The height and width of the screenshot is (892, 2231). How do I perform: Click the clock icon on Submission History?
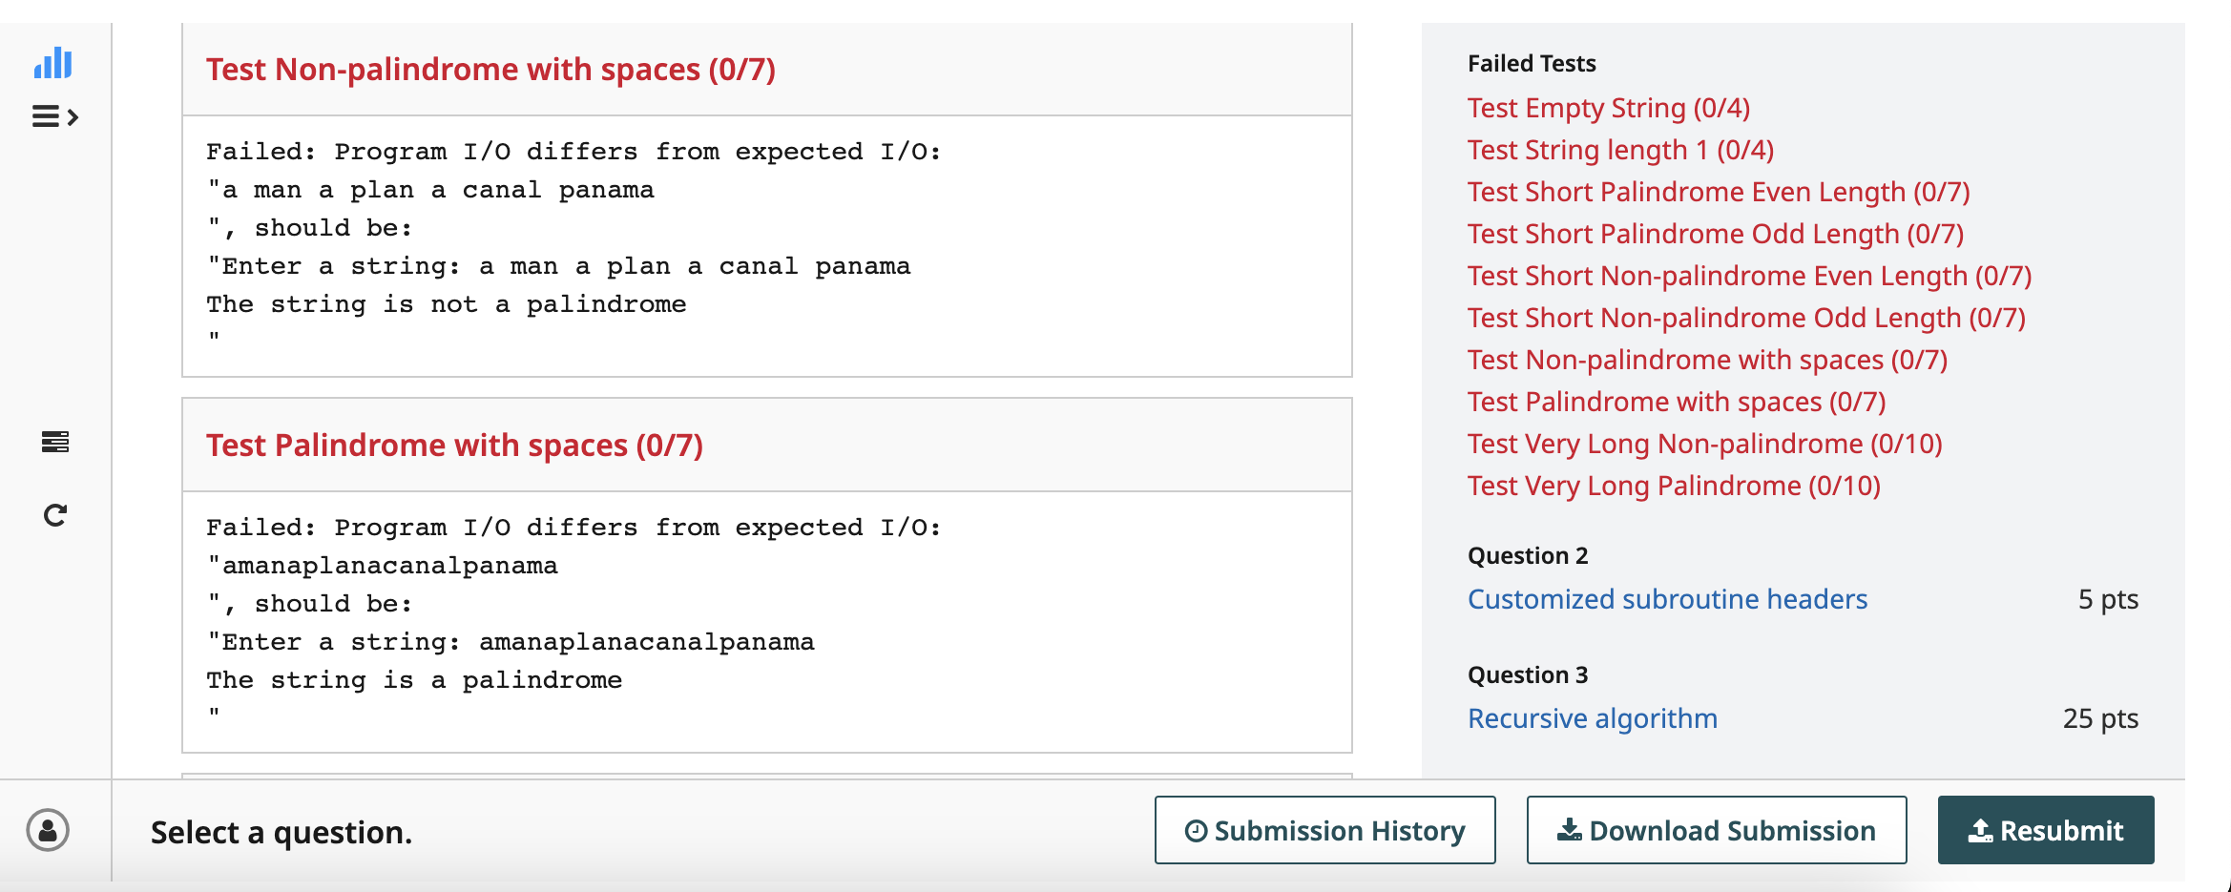pos(1197,830)
